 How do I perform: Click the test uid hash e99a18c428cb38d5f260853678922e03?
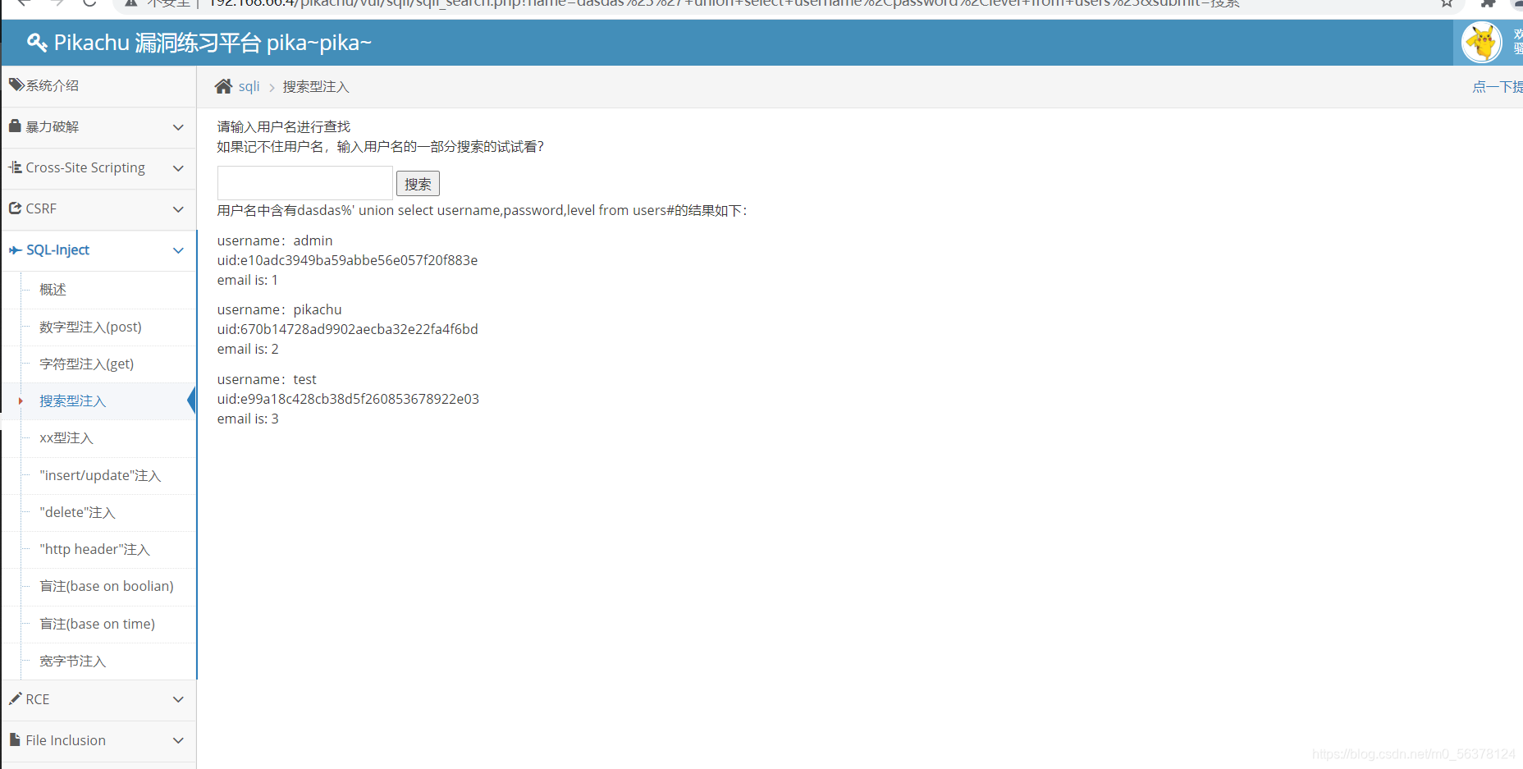pyautogui.click(x=359, y=399)
